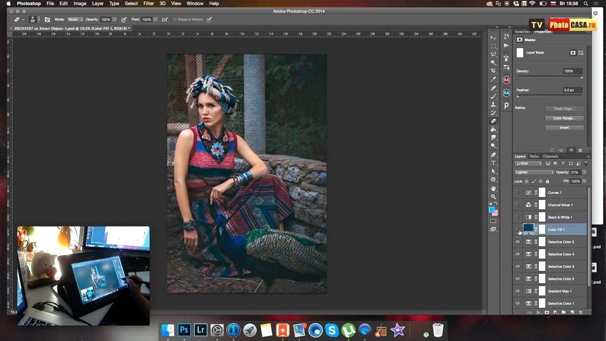This screenshot has height=341, width=606.
Task: Add a layer mask in Layers panel
Action: [x=547, y=313]
